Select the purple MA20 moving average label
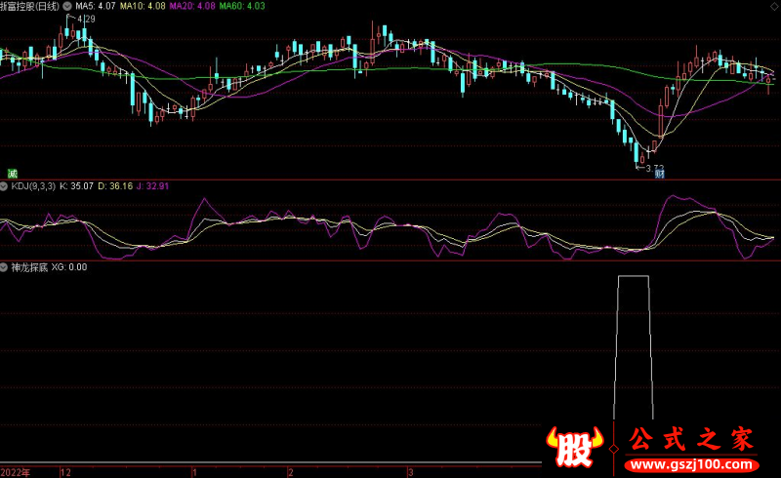Image resolution: width=781 pixels, height=478 pixels. point(195,5)
